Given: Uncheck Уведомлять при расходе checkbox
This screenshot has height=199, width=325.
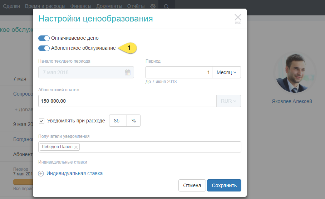Looking at the screenshot, I should 41,121.
